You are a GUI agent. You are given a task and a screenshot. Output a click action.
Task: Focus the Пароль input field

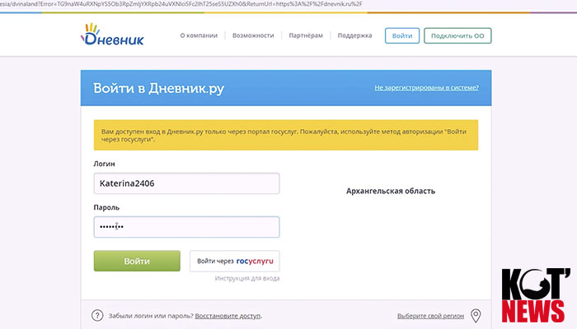click(x=186, y=227)
